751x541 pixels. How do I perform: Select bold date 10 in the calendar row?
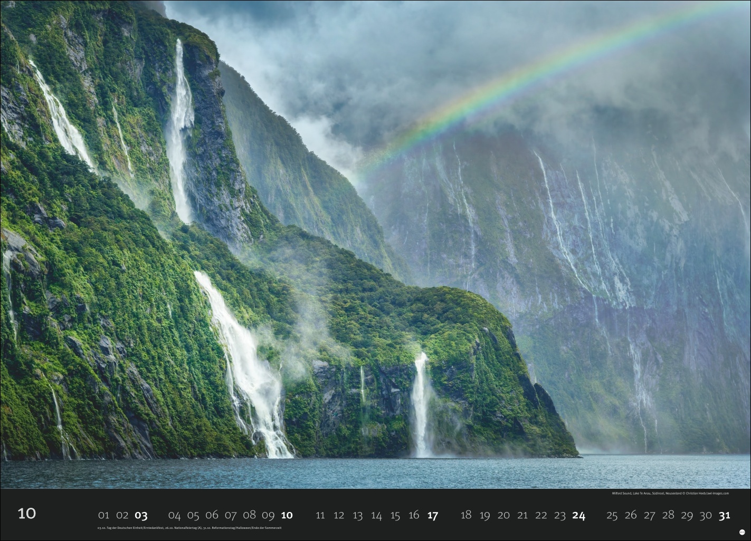(x=287, y=516)
